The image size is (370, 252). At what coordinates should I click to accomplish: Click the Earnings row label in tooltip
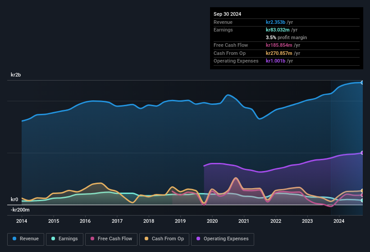coord(223,30)
